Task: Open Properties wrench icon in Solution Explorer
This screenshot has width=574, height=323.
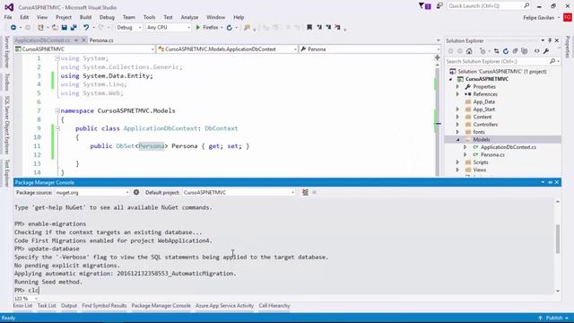Action: pyautogui.click(x=546, y=51)
